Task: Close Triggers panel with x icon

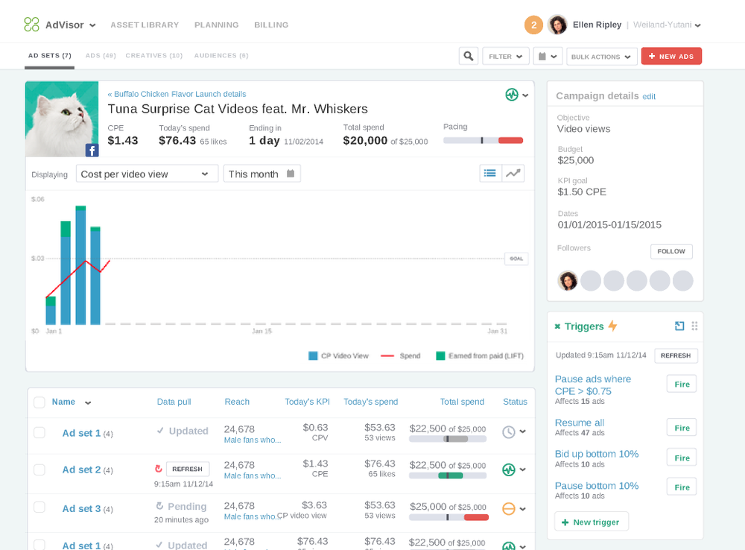Action: (557, 326)
